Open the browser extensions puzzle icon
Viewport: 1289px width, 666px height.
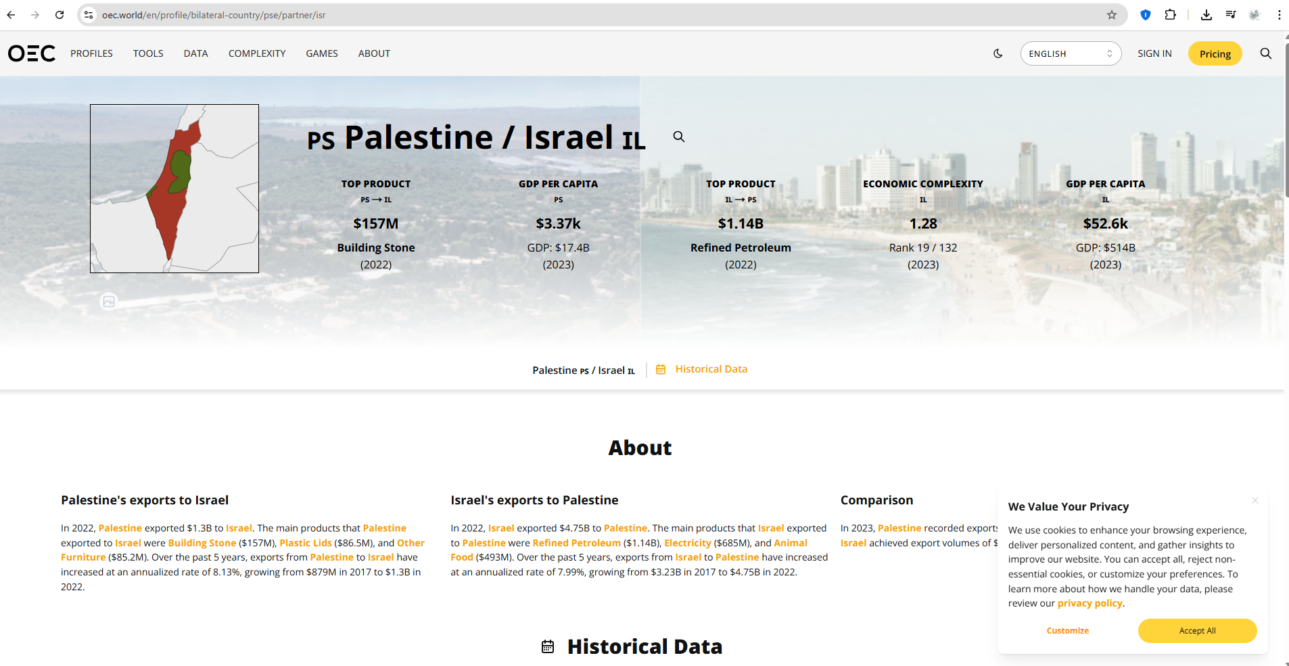[1171, 15]
